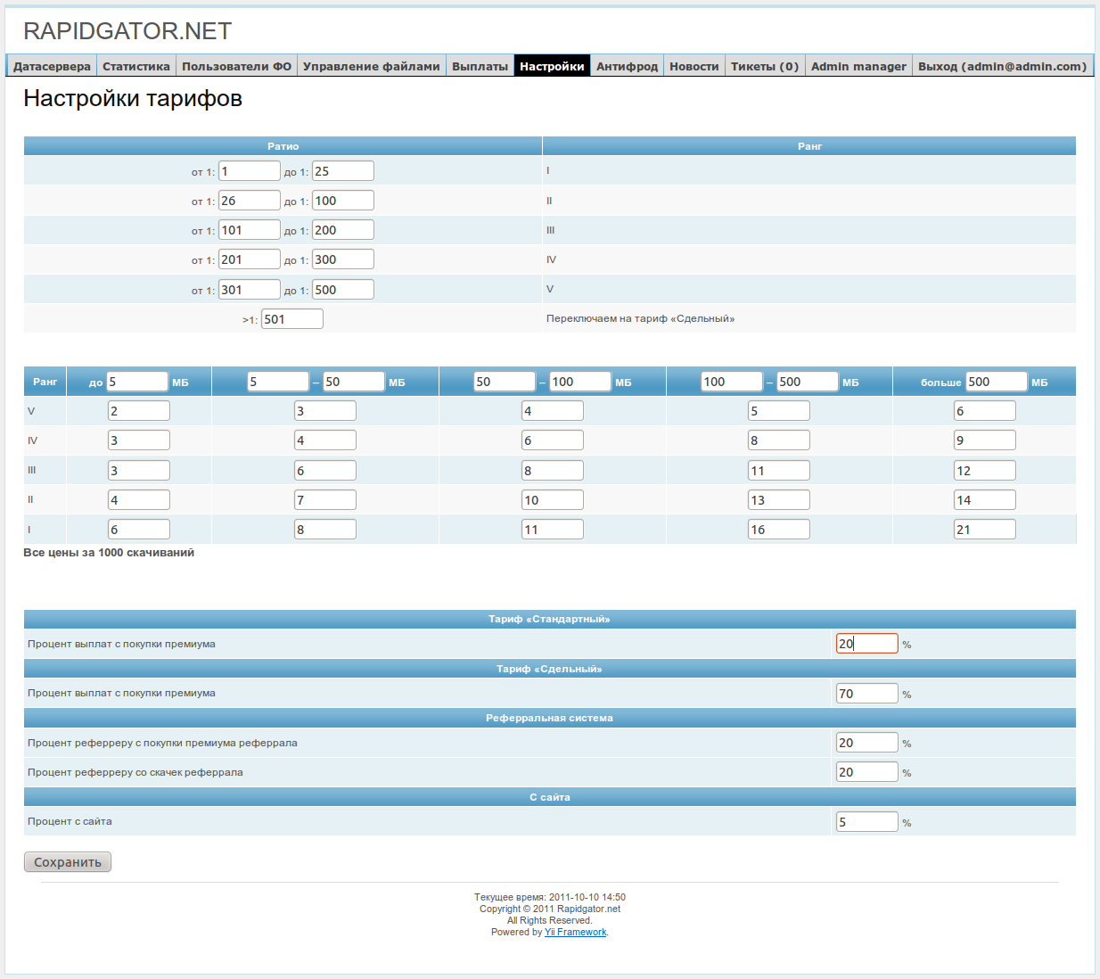1100x979 pixels.
Task: Focus the rank V ratio 'до' field with 500
Action: 343,290
